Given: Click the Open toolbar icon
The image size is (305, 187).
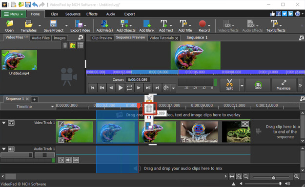Looking at the screenshot, I should coord(9,26).
